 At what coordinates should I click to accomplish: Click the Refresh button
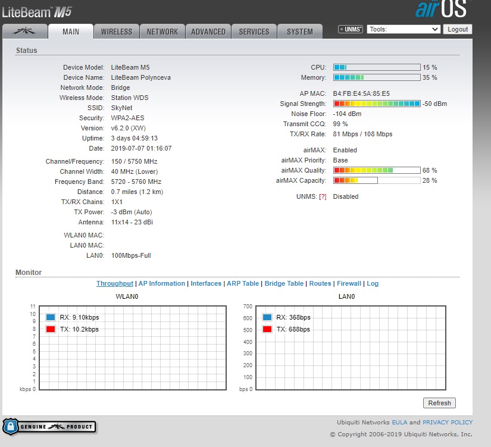tap(439, 403)
